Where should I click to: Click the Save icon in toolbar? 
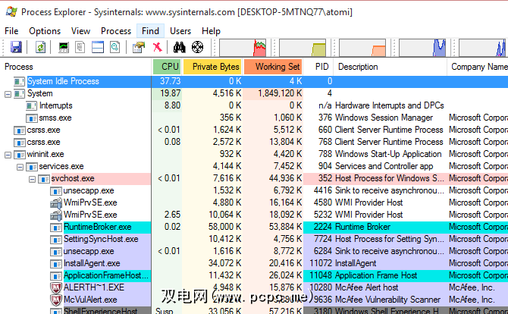tap(16, 47)
